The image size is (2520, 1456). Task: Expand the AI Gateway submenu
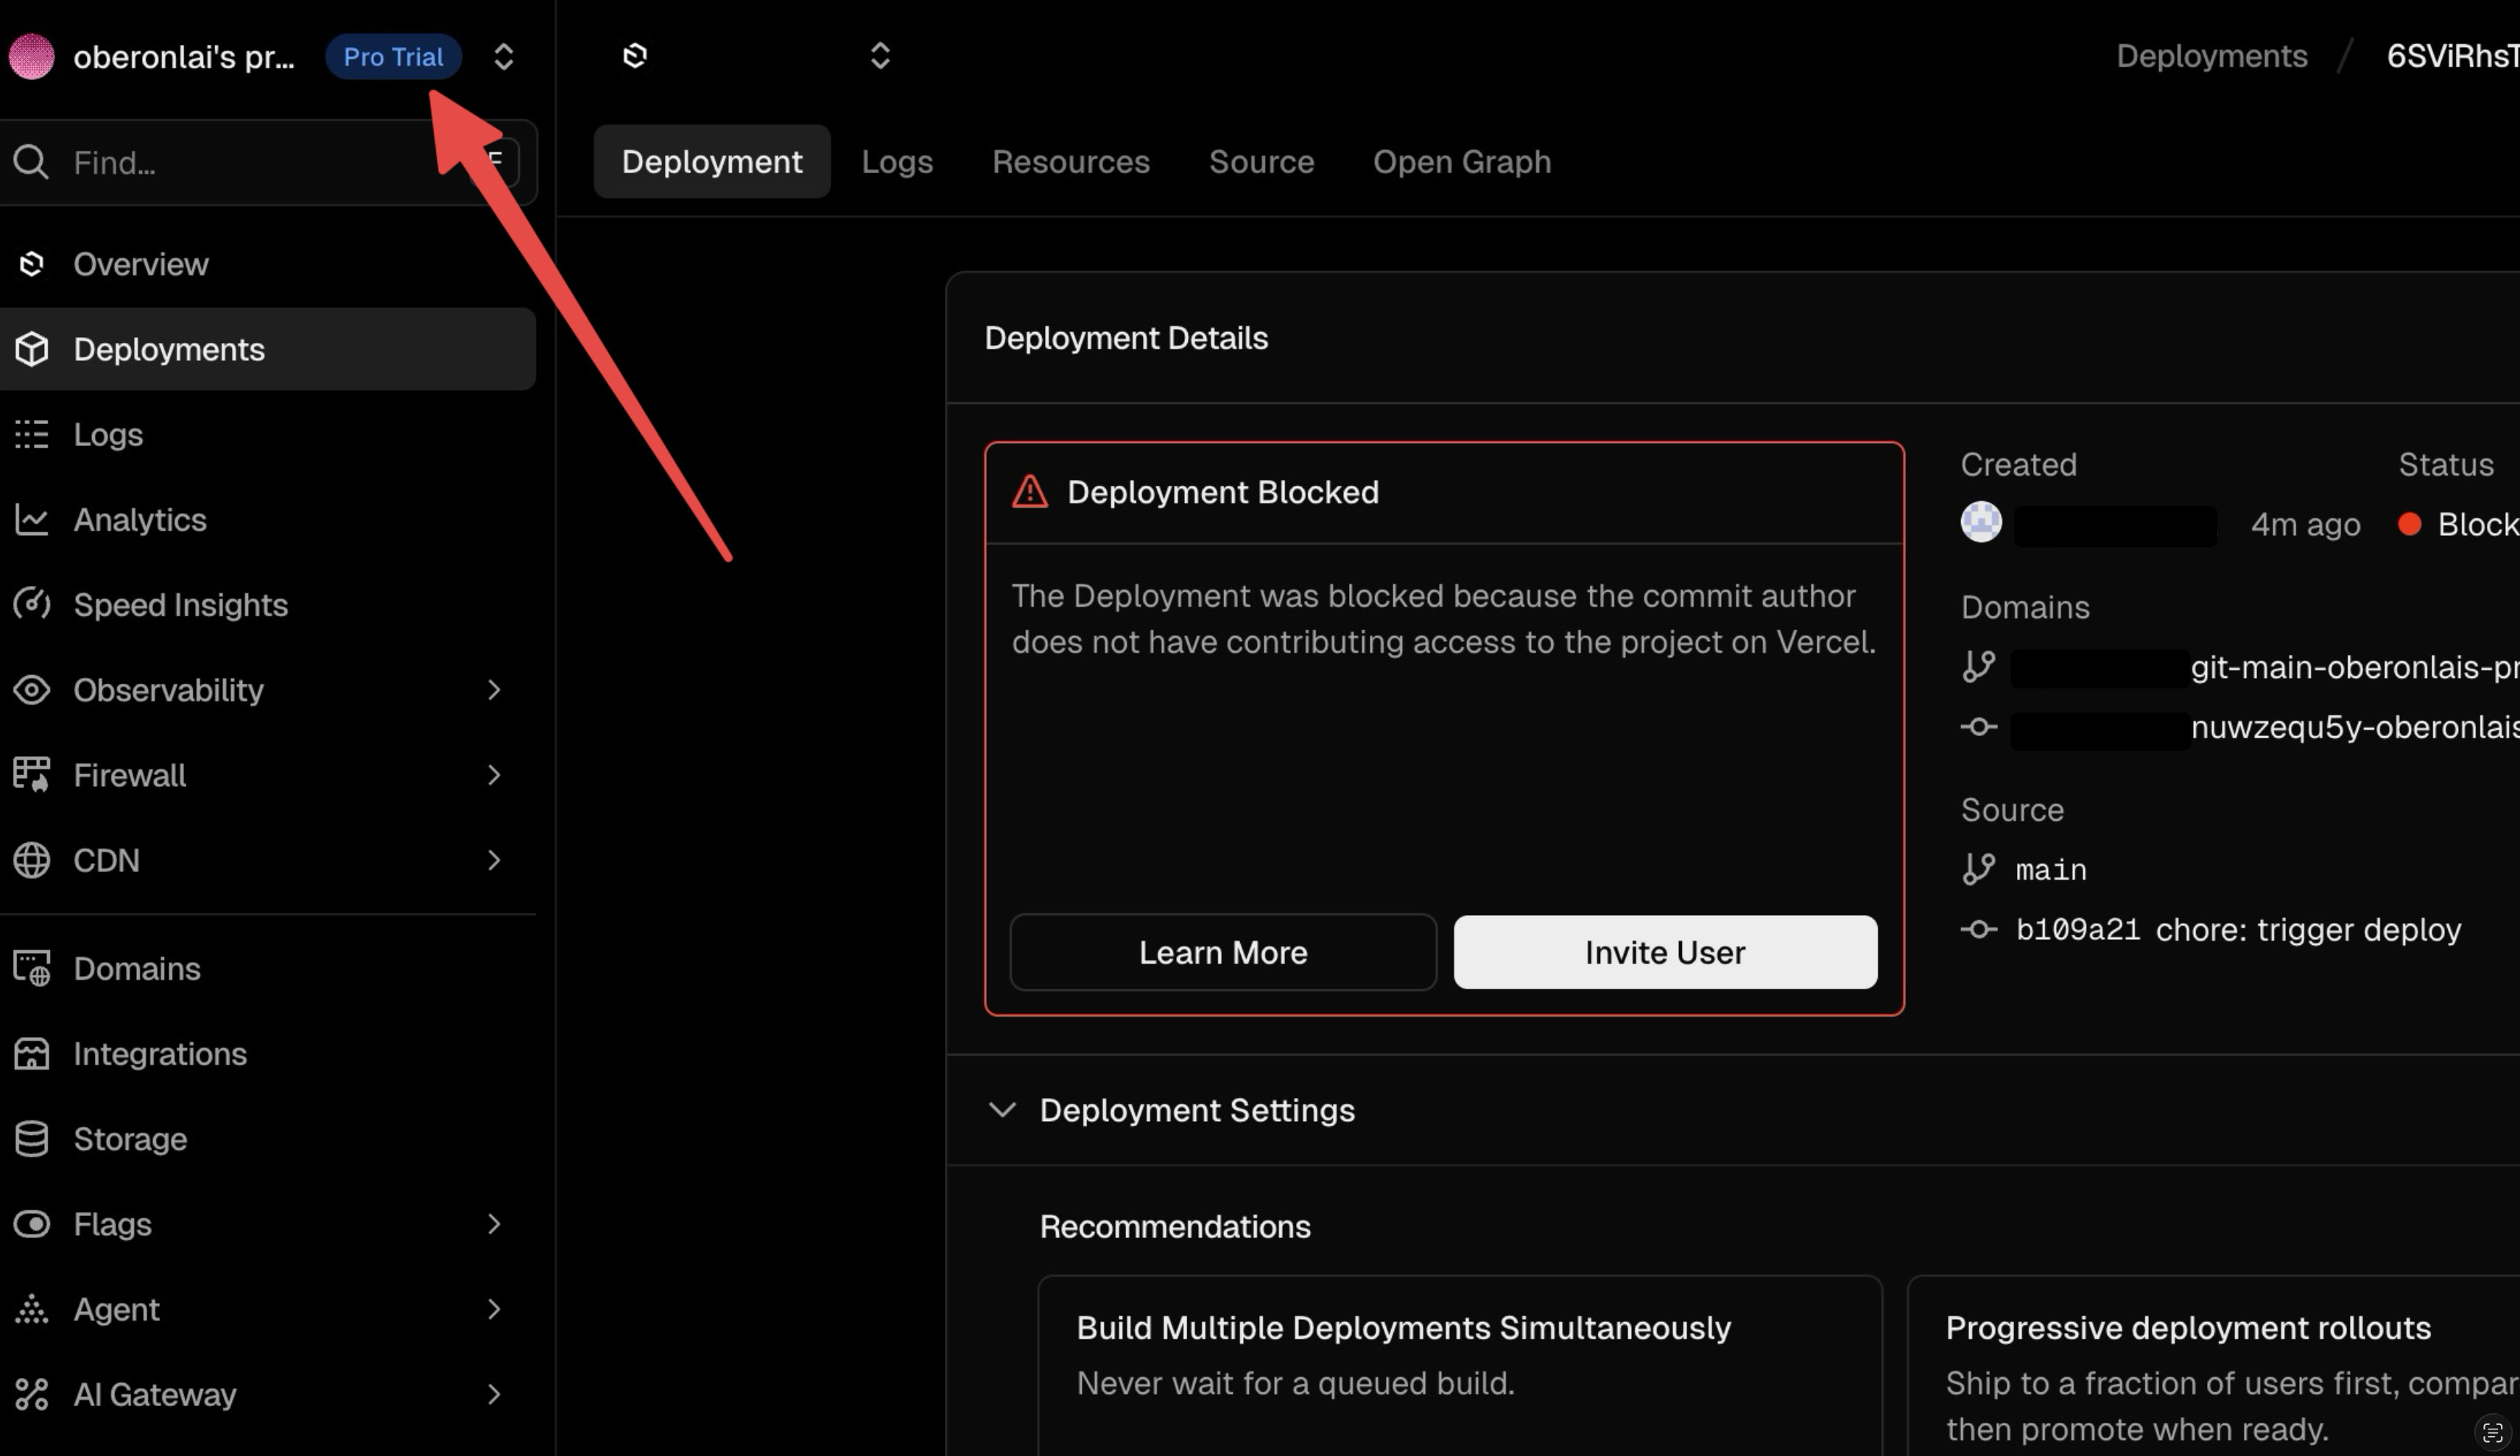pyautogui.click(x=493, y=1394)
